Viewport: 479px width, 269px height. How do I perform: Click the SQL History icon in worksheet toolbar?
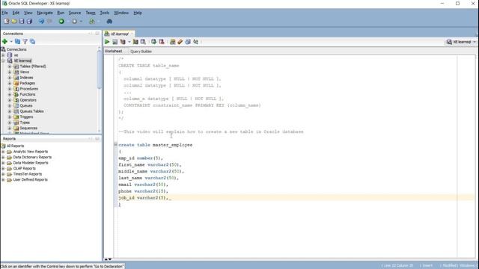188,42
